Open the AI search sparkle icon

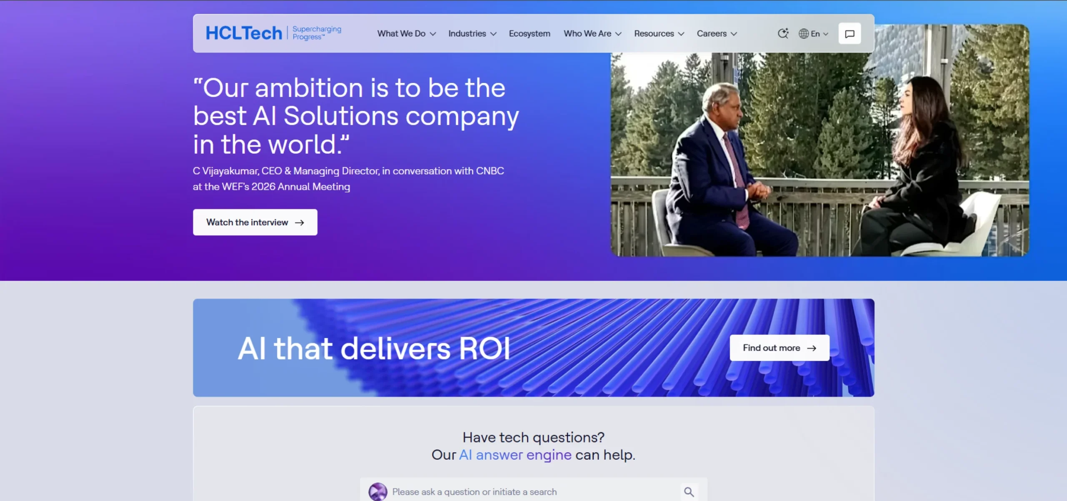(x=783, y=33)
